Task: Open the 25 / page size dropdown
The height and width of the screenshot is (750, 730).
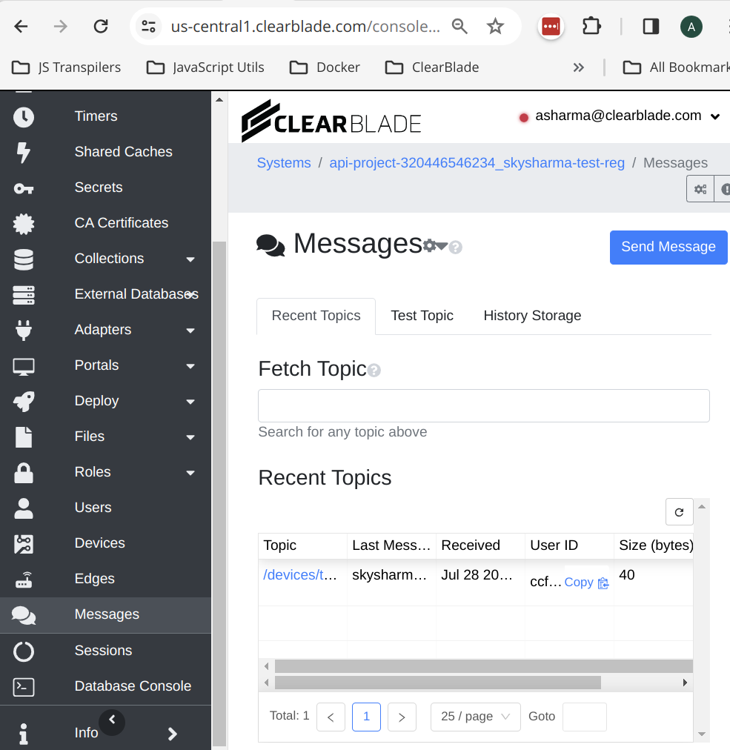Action: [x=475, y=717]
